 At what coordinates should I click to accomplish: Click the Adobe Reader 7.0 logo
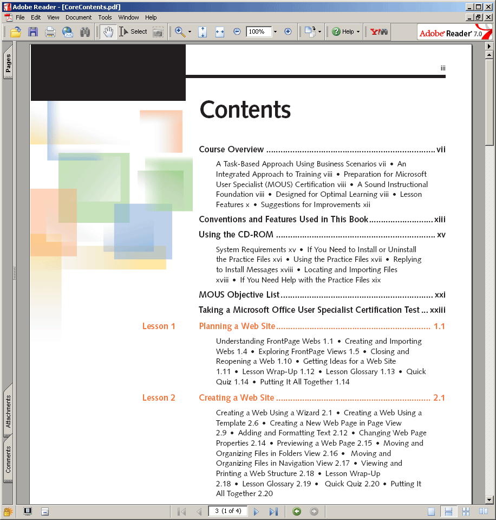pyautogui.click(x=454, y=32)
